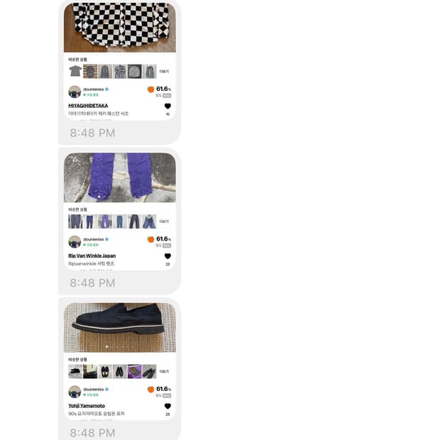This screenshot has height=440, width=440.
Task: Open the black loafer product photo
Action: [120, 327]
